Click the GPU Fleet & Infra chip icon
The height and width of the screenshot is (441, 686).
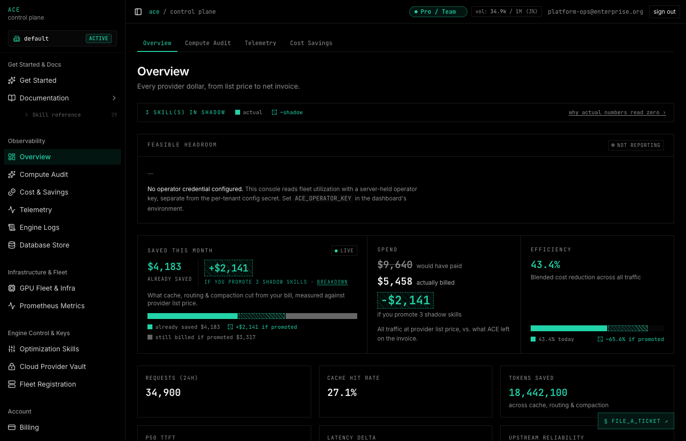(12, 288)
